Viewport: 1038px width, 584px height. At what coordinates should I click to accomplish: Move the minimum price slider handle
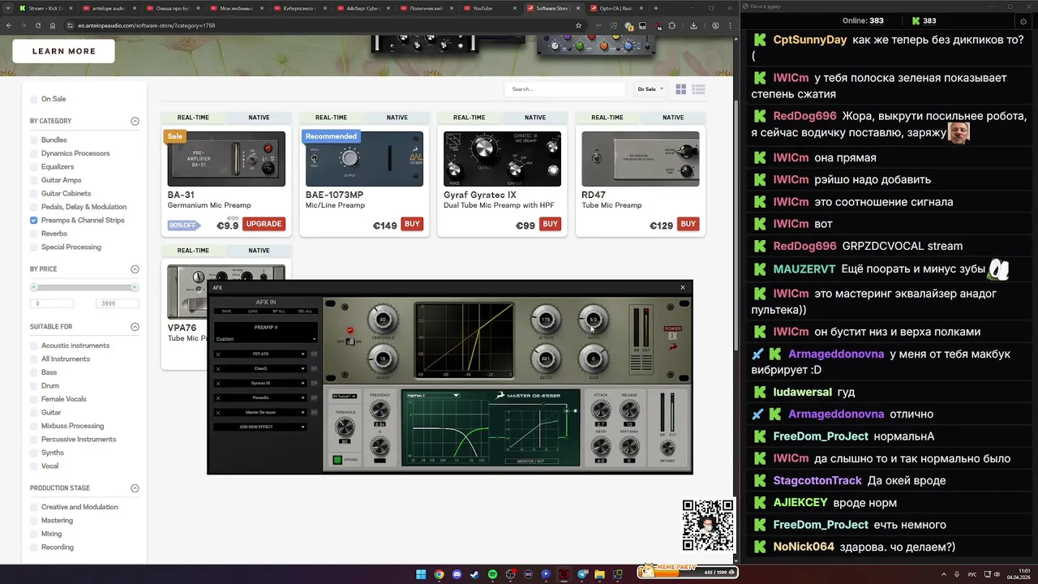[x=34, y=287]
